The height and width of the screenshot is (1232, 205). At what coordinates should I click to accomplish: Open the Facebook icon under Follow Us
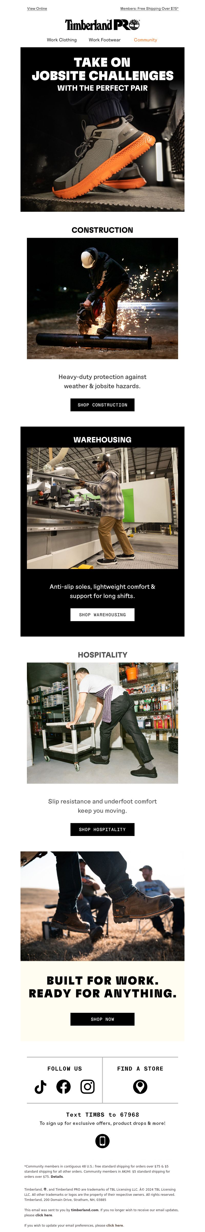[63, 1087]
